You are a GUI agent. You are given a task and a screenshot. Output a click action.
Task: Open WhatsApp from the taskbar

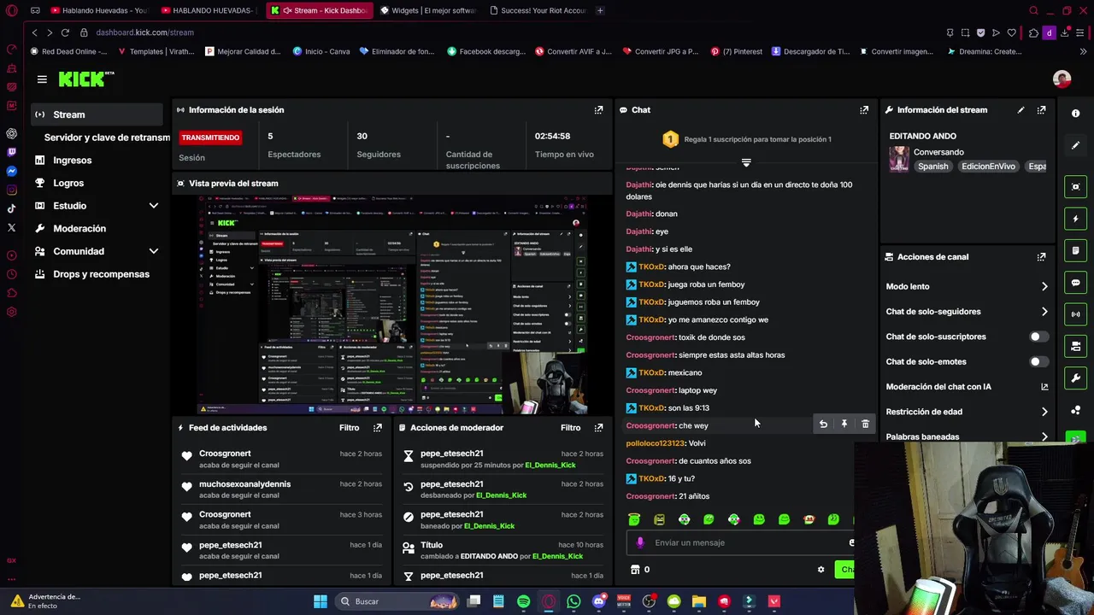click(573, 601)
